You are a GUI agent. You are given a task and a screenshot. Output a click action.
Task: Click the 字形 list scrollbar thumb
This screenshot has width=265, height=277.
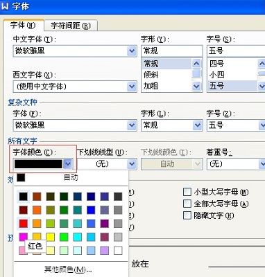click(196, 73)
